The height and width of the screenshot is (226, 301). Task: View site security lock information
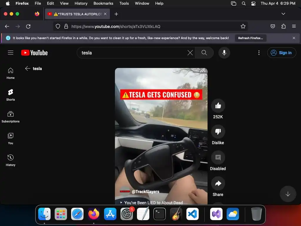pyautogui.click(x=66, y=26)
